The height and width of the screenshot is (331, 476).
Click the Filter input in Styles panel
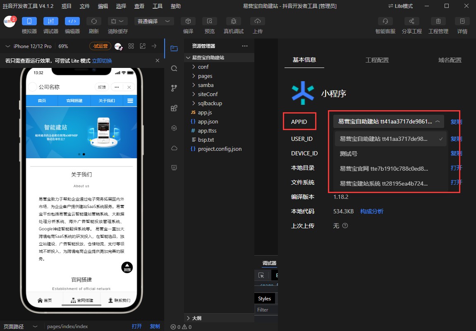coord(266,310)
